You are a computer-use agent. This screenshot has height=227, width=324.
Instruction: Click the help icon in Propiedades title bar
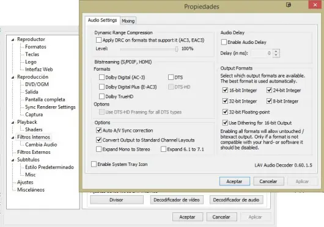[289, 5]
